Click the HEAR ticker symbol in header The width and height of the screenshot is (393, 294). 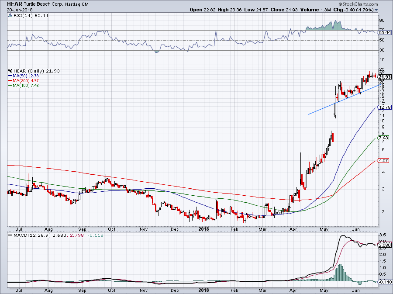click(x=15, y=3)
